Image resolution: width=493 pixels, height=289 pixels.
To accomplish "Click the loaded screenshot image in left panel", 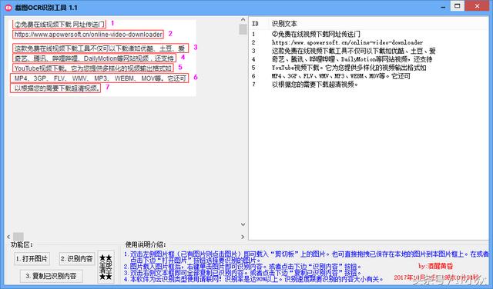I will (102, 58).
